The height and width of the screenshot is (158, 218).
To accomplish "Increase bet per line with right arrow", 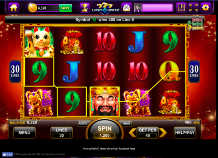I will click(x=163, y=133).
